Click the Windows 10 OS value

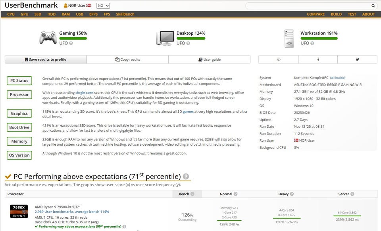[304, 106]
